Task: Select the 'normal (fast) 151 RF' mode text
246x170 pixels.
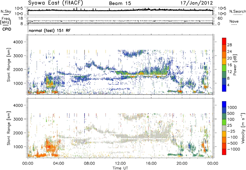Action: click(x=50, y=30)
